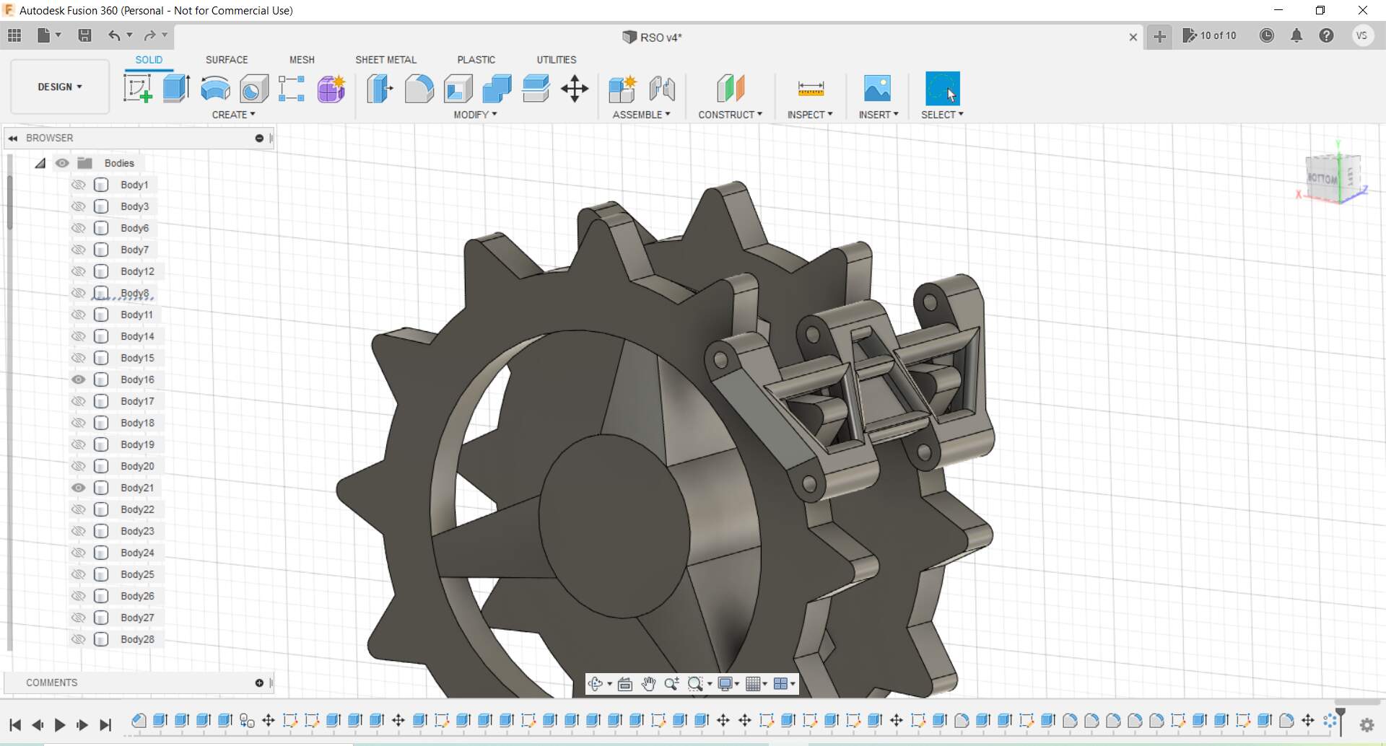Viewport: 1386px width, 746px height.
Task: Hide Body16 using its eye icon
Action: [79, 379]
